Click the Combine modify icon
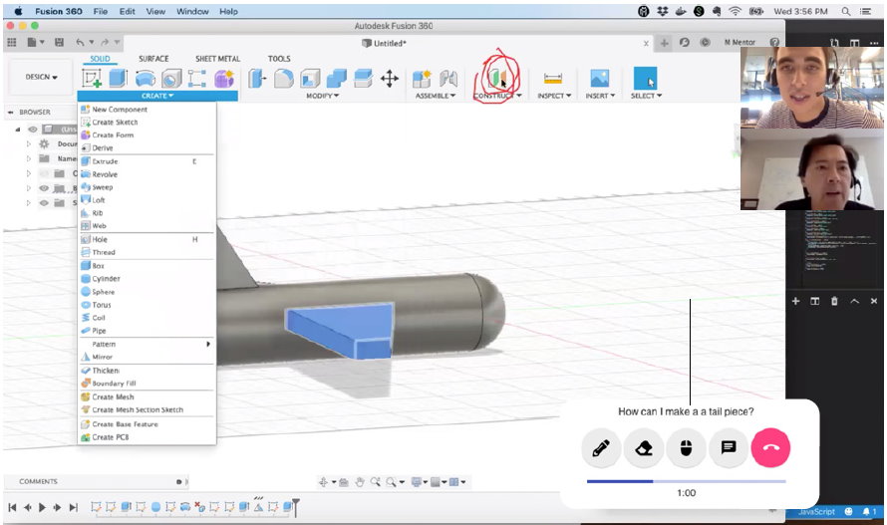The image size is (887, 525). [337, 78]
